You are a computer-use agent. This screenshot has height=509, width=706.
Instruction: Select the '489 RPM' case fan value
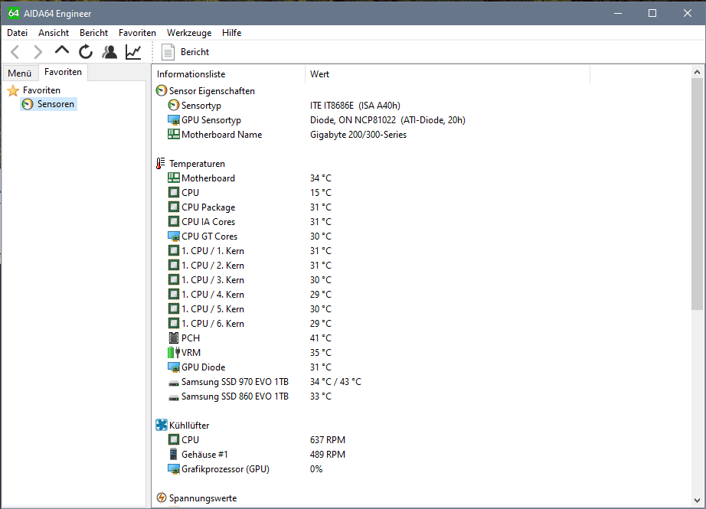tap(327, 455)
